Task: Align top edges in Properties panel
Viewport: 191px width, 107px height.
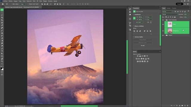Action: pos(144,31)
